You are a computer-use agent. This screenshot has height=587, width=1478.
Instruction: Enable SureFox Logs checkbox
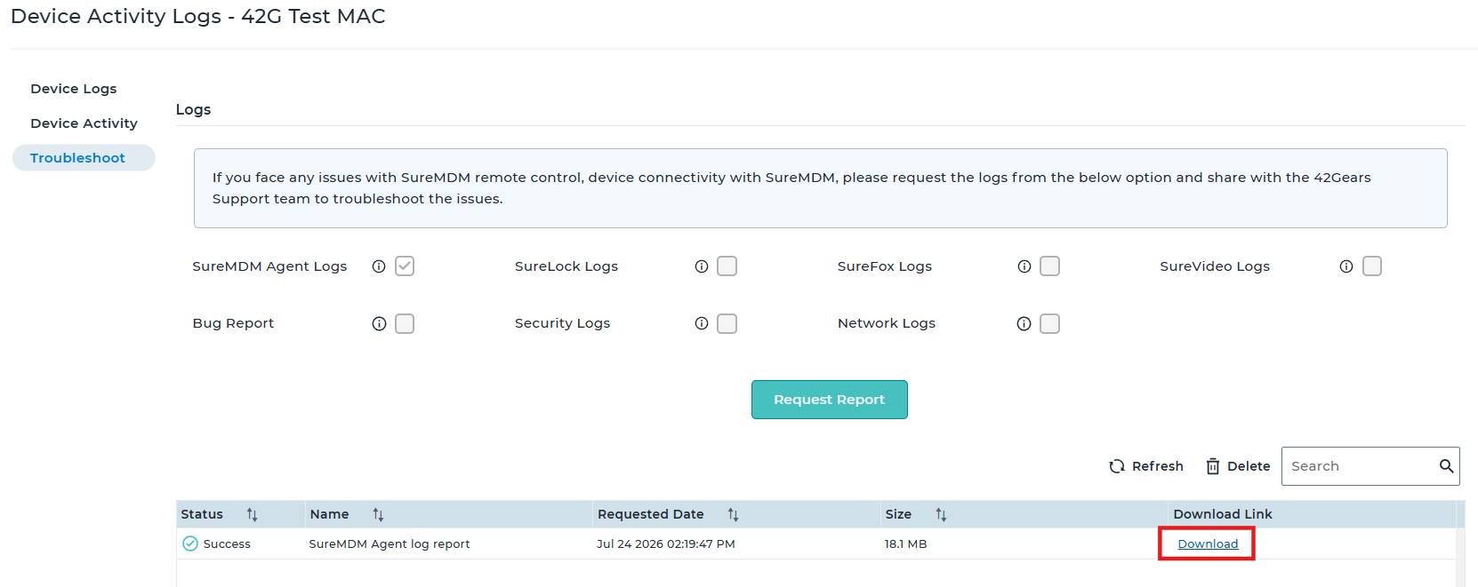(x=1050, y=266)
